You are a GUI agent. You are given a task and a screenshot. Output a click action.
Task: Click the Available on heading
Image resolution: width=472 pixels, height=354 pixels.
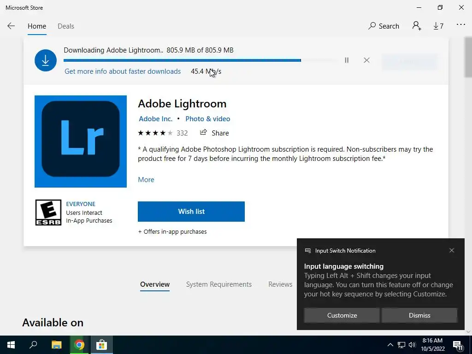coord(53,323)
